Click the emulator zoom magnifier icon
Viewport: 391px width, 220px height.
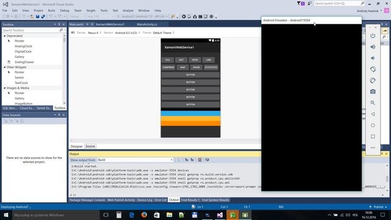point(373,103)
